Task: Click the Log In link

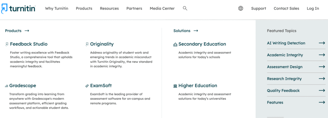Action: pyautogui.click(x=313, y=8)
